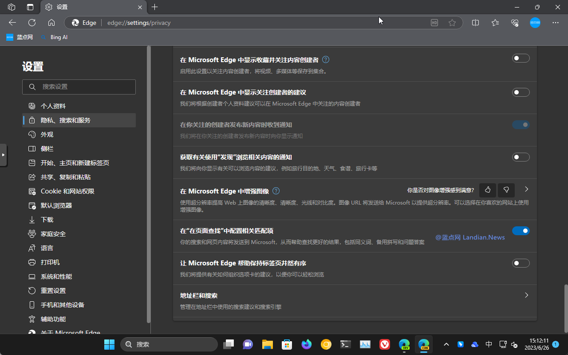Toggle 发布新内容时收到通知 switch
Screen dimensions: 568x355
coord(521,125)
